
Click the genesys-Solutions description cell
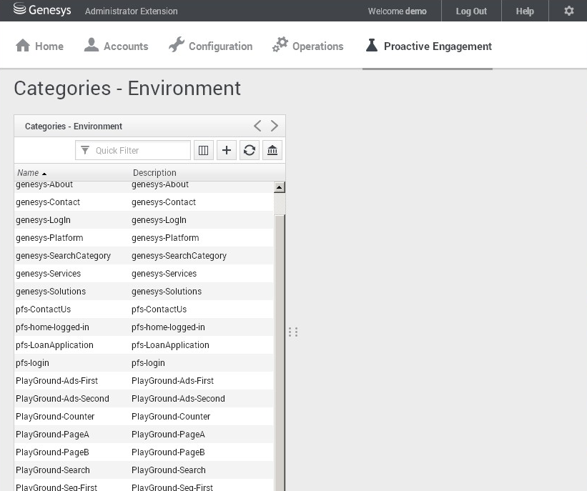coord(166,292)
